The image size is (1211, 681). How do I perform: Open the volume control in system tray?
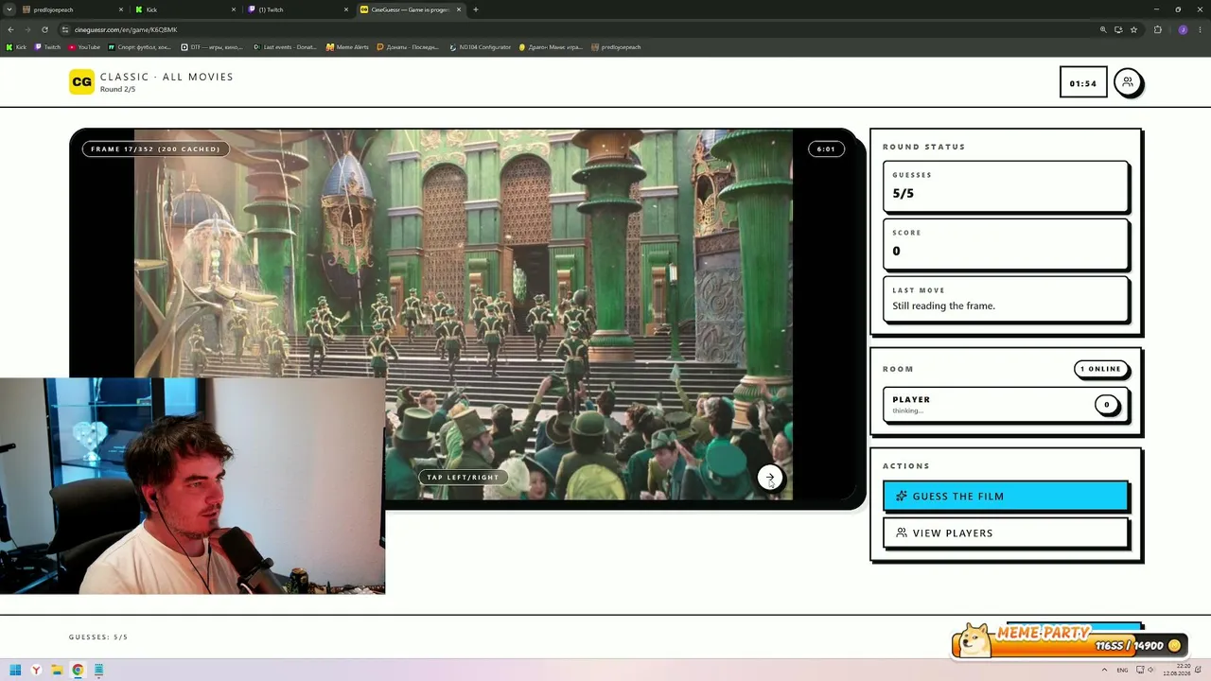coord(1150,670)
